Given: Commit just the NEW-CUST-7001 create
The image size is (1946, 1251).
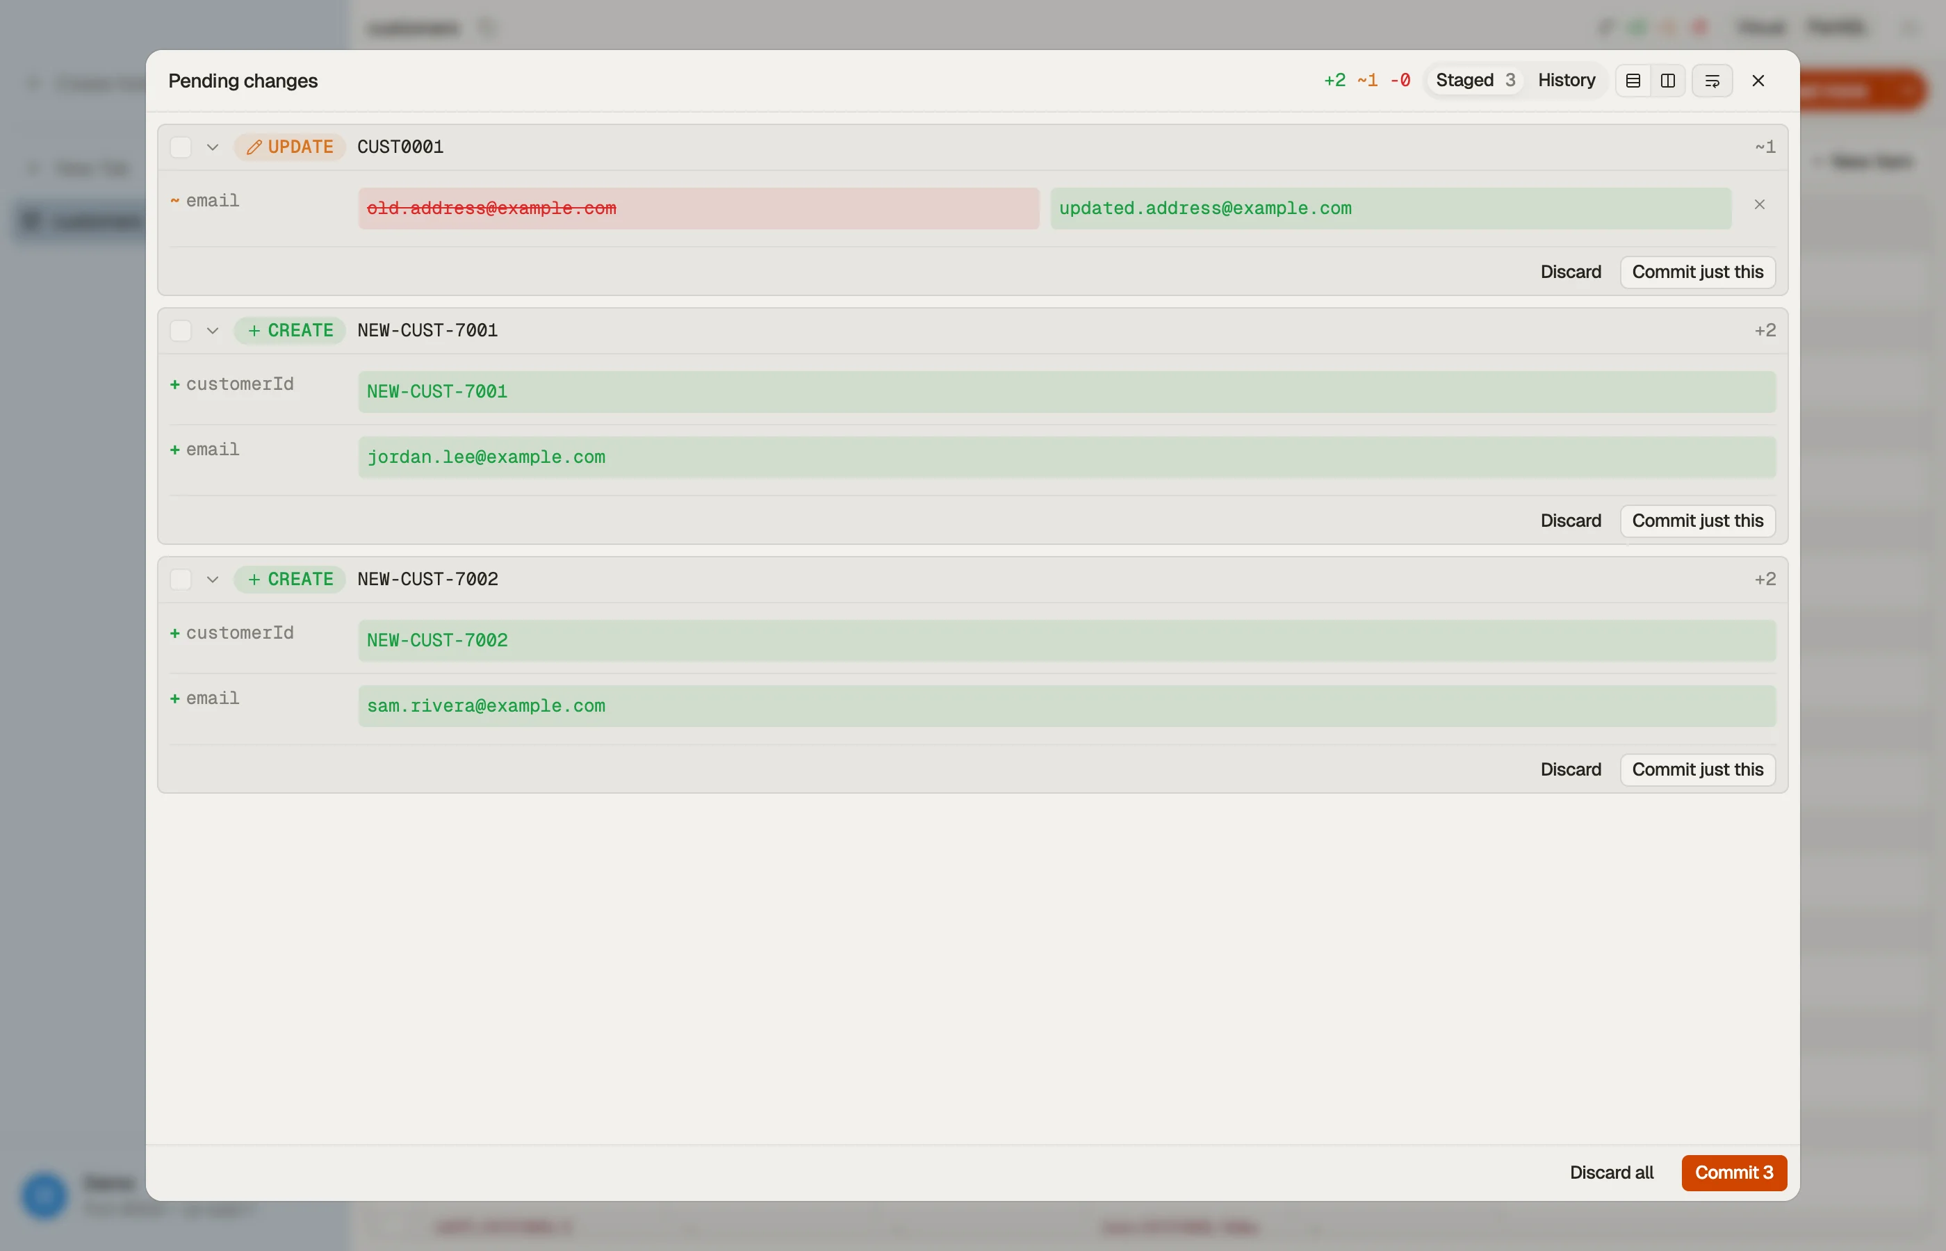Looking at the screenshot, I should (x=1697, y=521).
